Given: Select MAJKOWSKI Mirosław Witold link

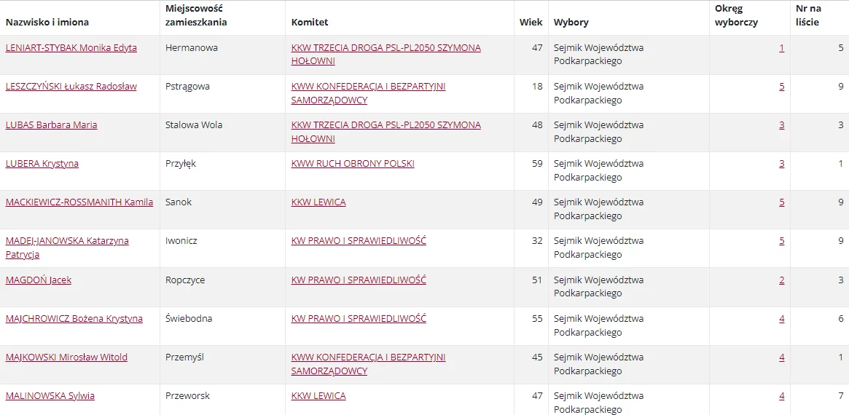Looking at the screenshot, I should click(x=66, y=357).
